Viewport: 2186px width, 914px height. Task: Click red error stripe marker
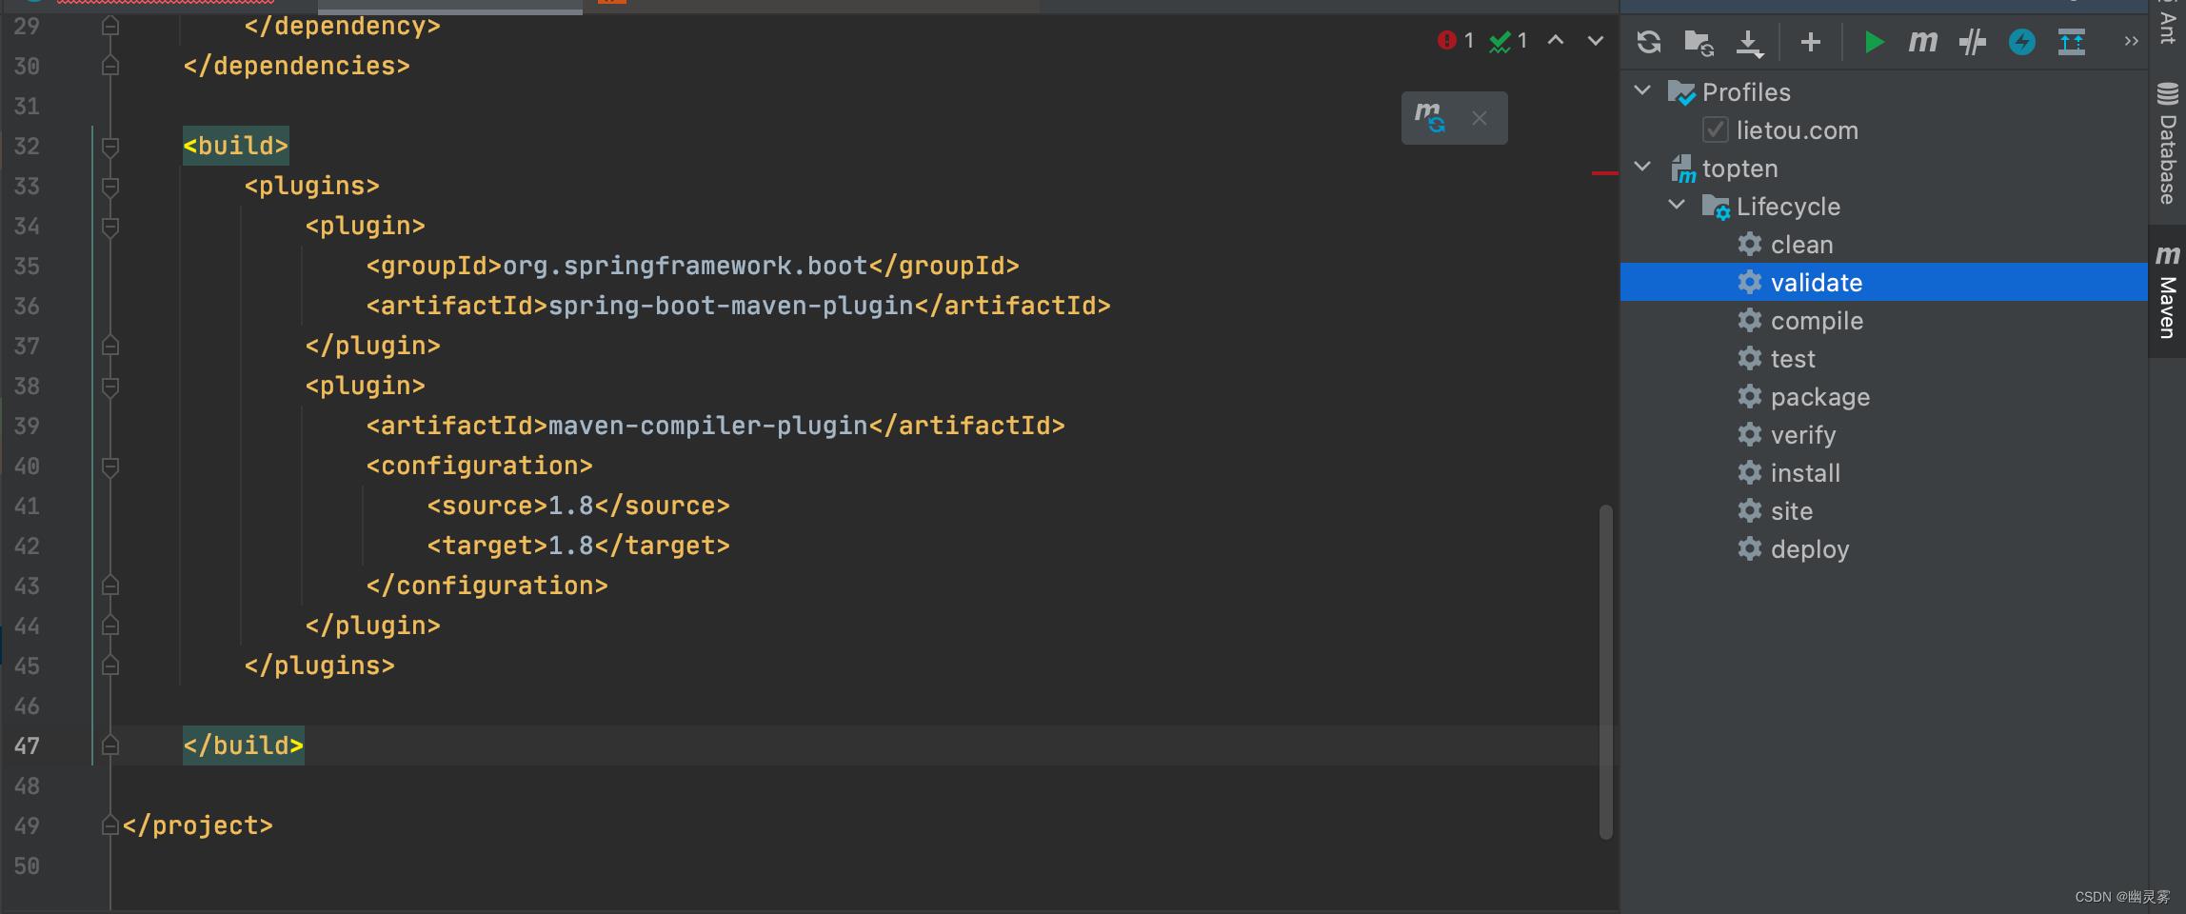point(1605,173)
